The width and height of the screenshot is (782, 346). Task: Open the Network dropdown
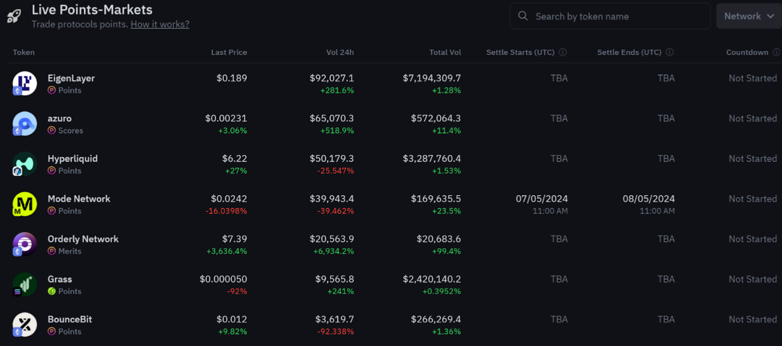[749, 16]
